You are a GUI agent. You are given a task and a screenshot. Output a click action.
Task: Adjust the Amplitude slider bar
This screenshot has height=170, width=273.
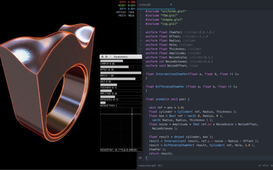click(x=121, y=91)
